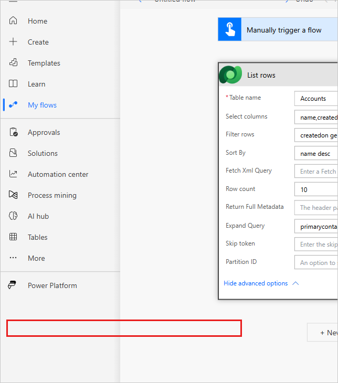Click the Fetch Xml Query label
This screenshot has height=383, width=338.
point(249,171)
